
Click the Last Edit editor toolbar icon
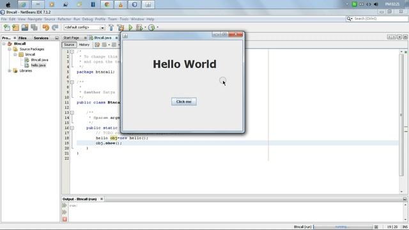[97, 45]
